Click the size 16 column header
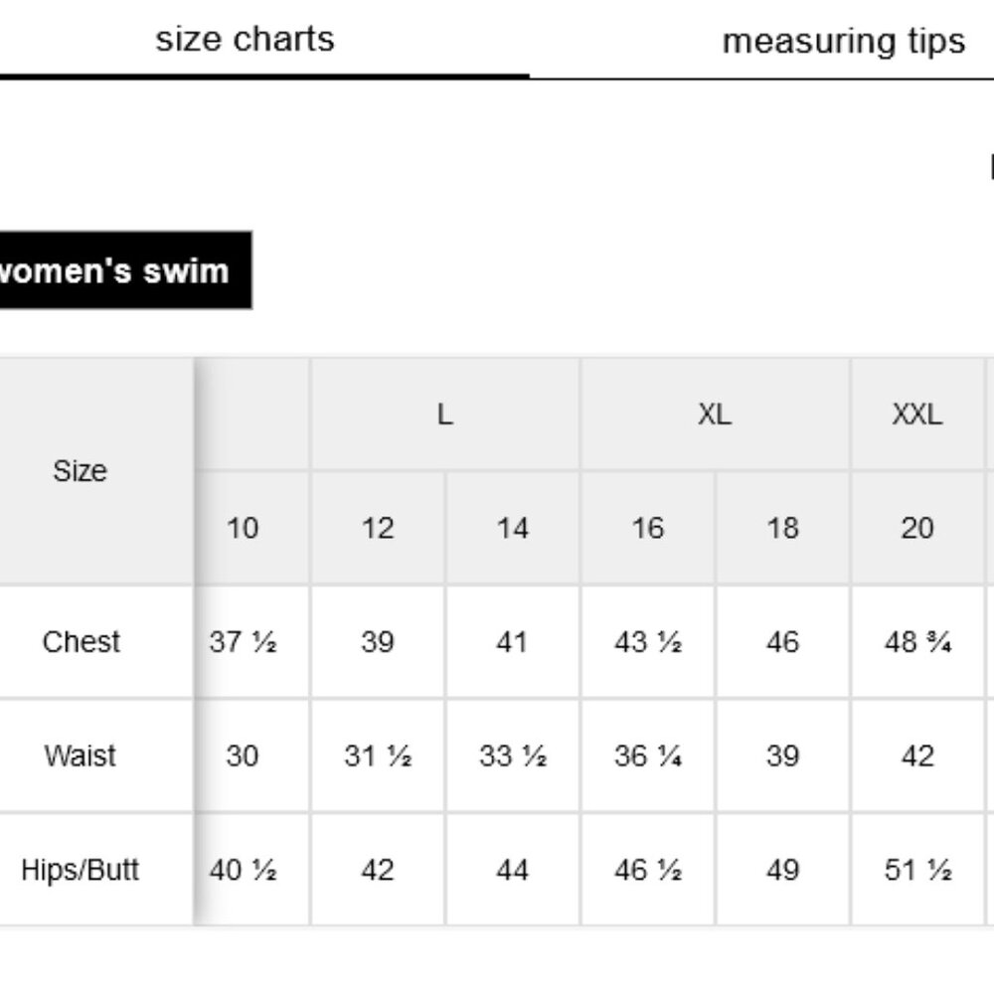The height and width of the screenshot is (994, 994). (x=648, y=528)
